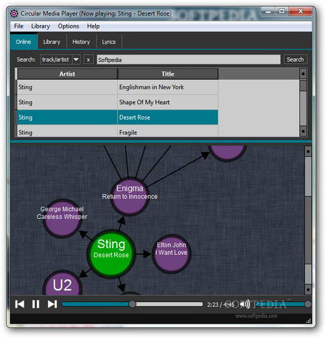Open the Options menu
This screenshot has width=326, height=338.
[68, 26]
